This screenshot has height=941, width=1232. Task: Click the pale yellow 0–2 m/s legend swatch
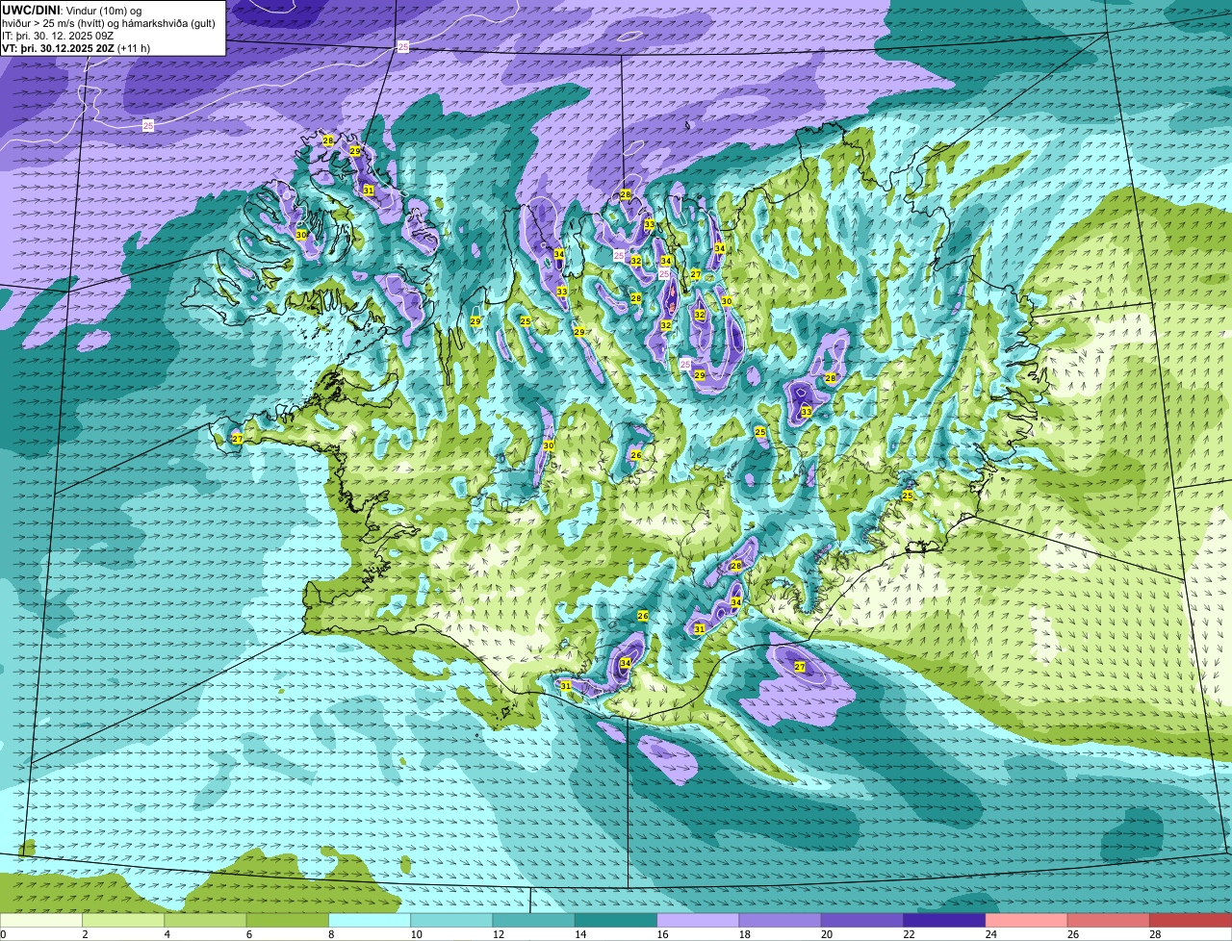pos(41,920)
